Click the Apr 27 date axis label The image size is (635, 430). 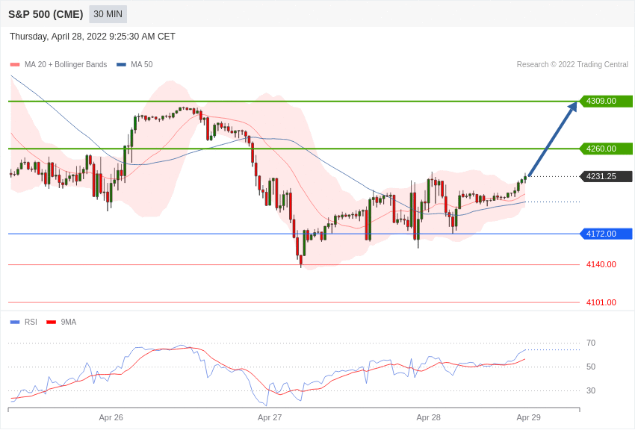tap(270, 417)
